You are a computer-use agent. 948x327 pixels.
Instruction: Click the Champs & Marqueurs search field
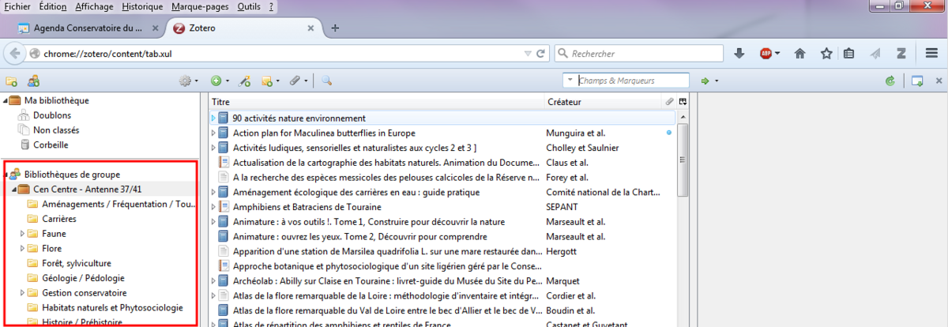(x=626, y=81)
